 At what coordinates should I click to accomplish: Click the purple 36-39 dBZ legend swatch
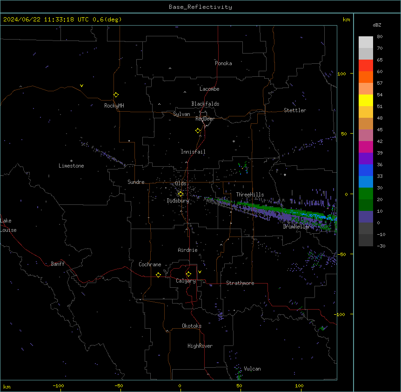coord(366,159)
